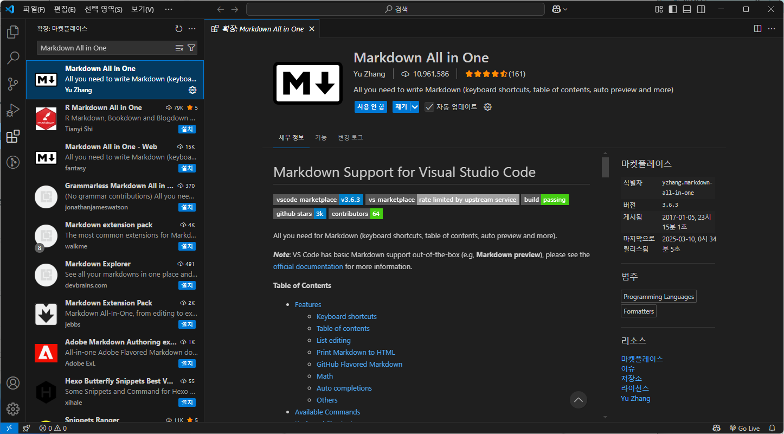Open the extension filter funnel icon
The width and height of the screenshot is (784, 434).
[x=191, y=48]
